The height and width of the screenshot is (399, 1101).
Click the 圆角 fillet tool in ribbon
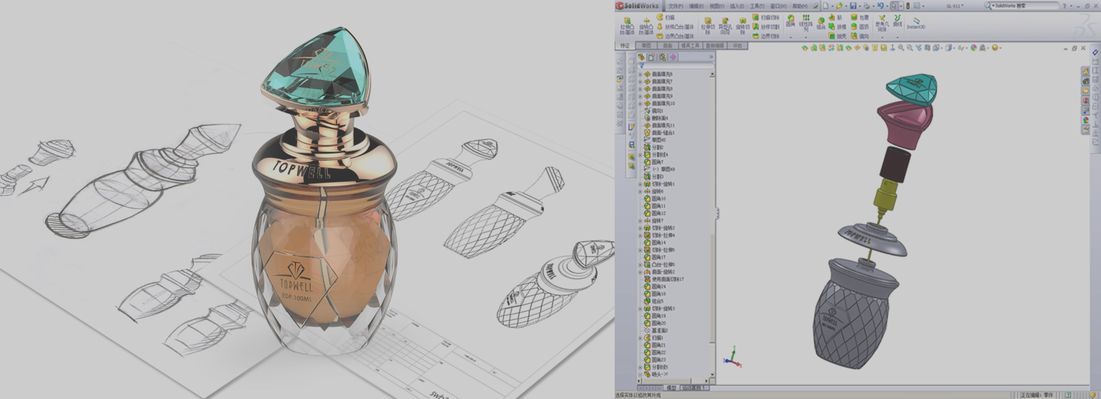pyautogui.click(x=791, y=20)
